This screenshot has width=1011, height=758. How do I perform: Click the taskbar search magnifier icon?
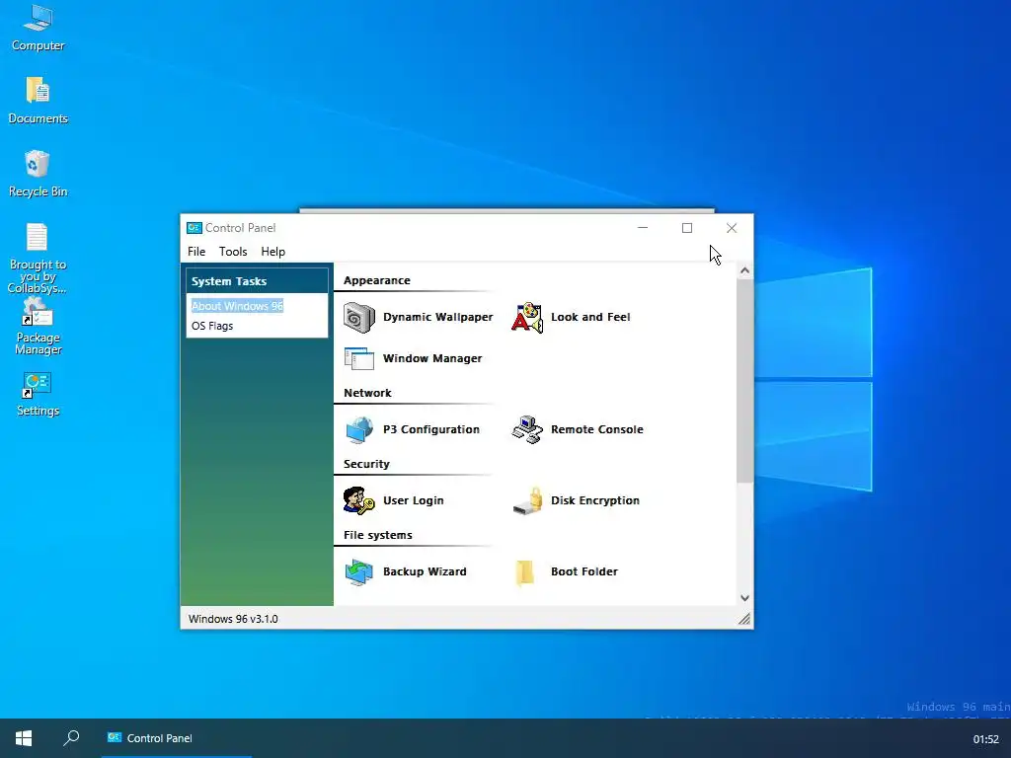coord(71,738)
